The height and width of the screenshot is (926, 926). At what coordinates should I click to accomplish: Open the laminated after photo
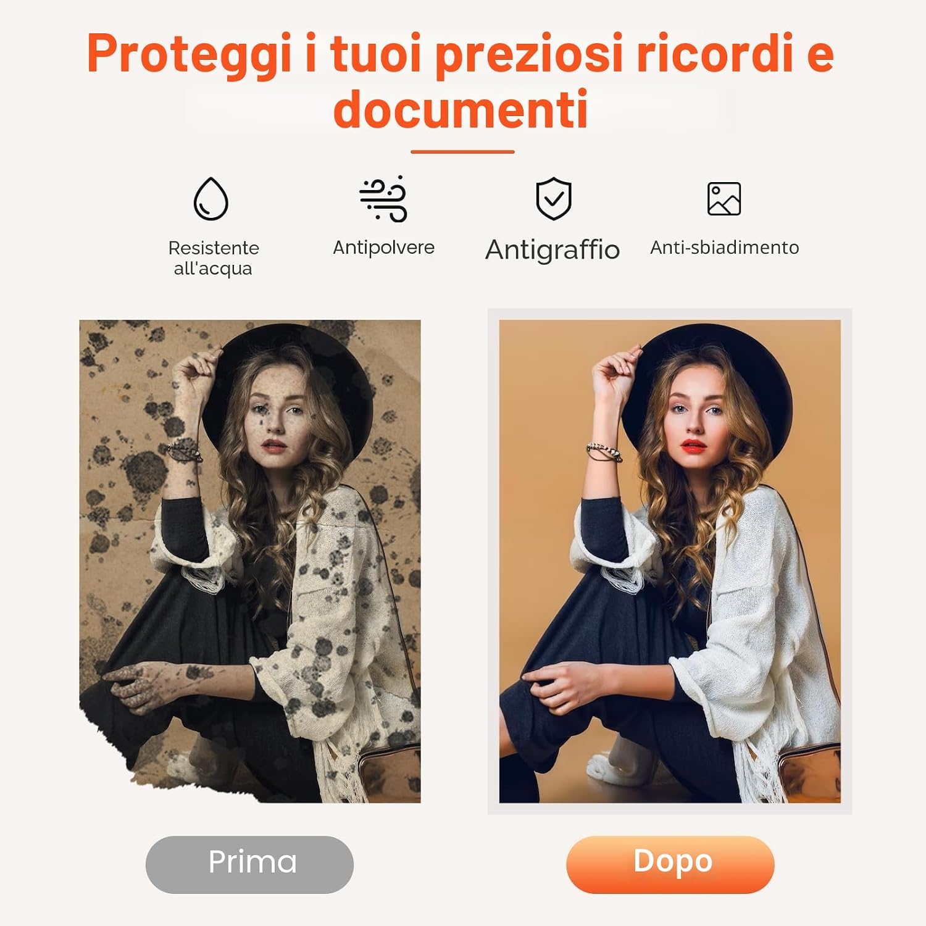click(x=670, y=561)
